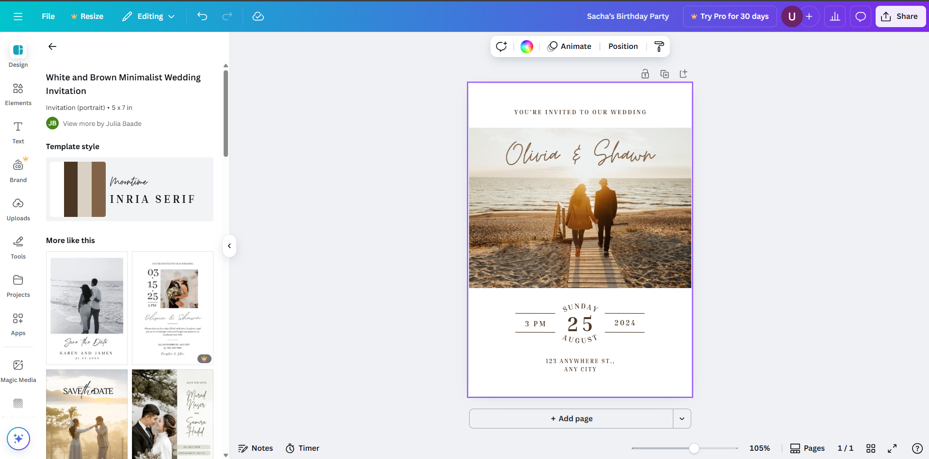
Task: Collapse the side panel
Action: 229,246
